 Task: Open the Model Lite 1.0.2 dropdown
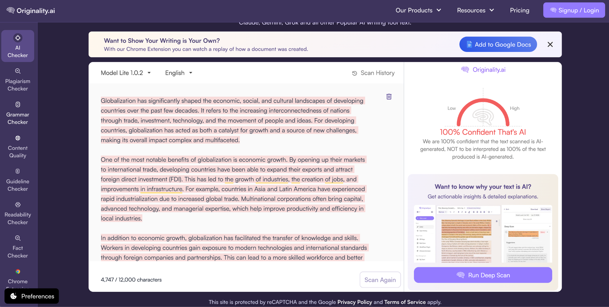click(126, 73)
